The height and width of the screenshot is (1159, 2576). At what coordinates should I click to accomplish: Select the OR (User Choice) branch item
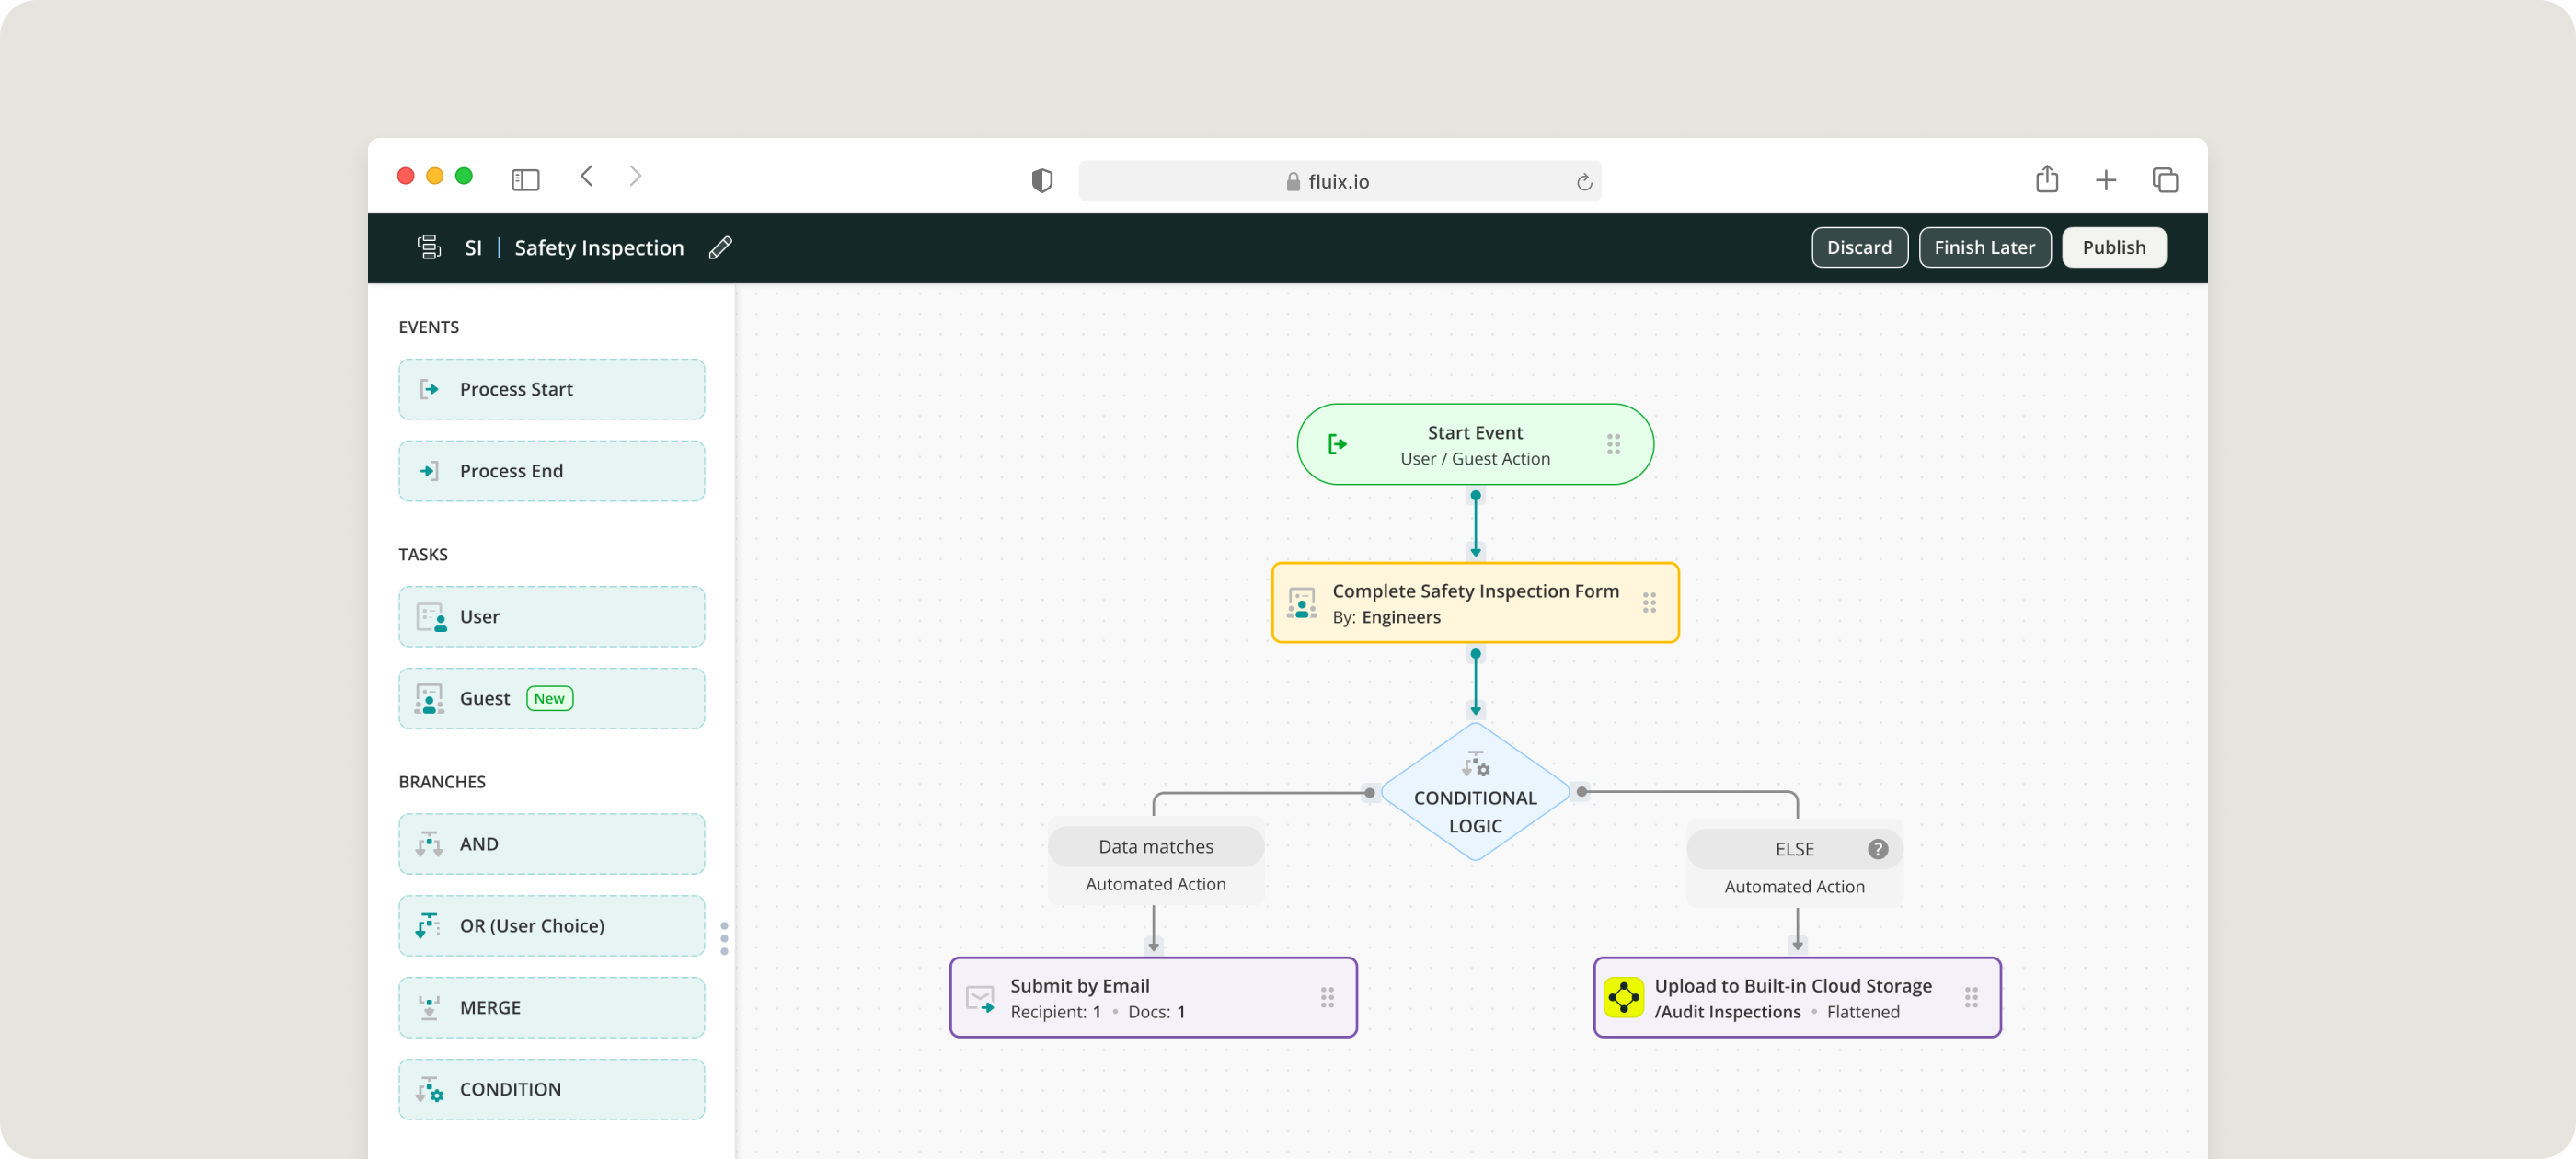(551, 925)
